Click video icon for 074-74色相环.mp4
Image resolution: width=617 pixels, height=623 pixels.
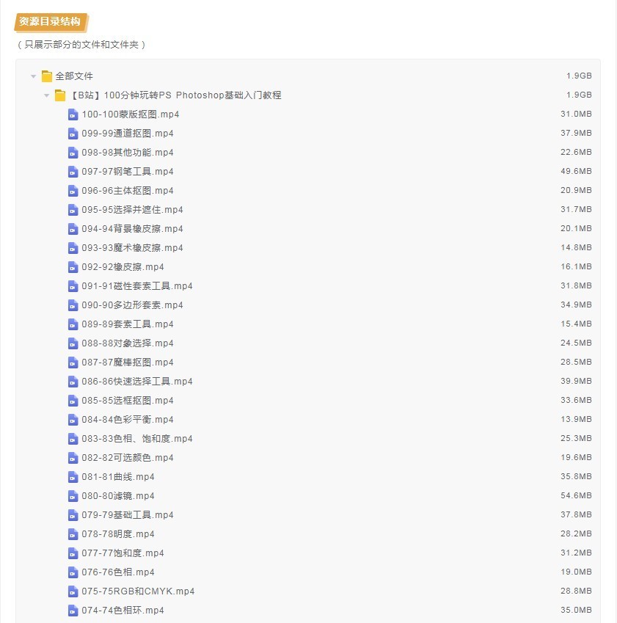pyautogui.click(x=73, y=611)
